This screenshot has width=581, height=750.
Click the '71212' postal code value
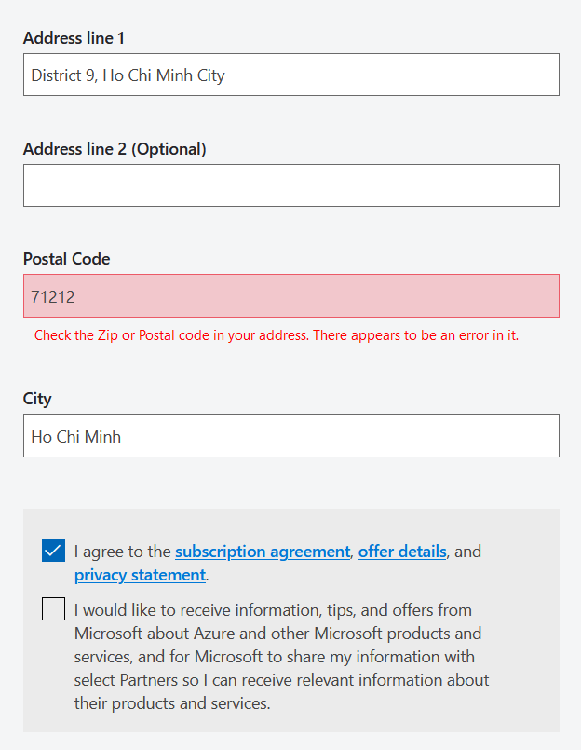pos(52,297)
